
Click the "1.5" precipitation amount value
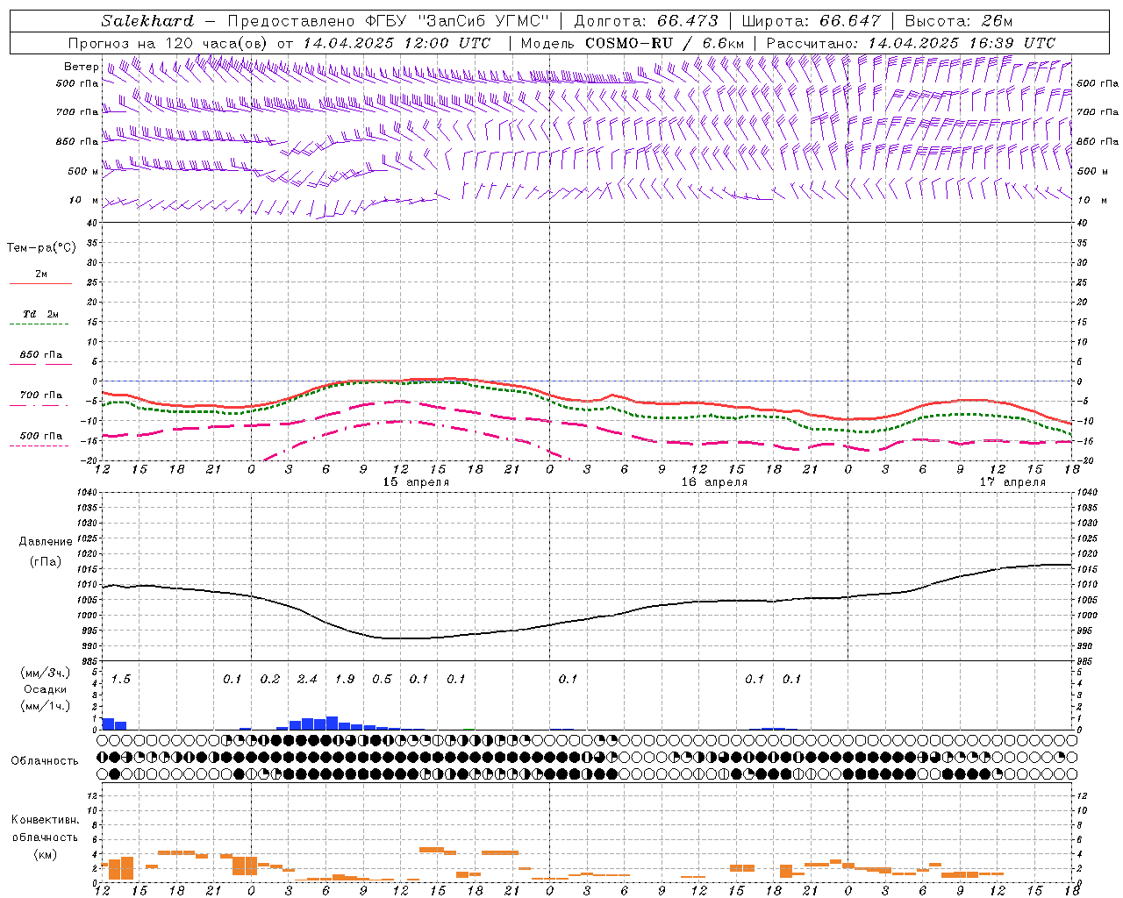pyautogui.click(x=120, y=679)
